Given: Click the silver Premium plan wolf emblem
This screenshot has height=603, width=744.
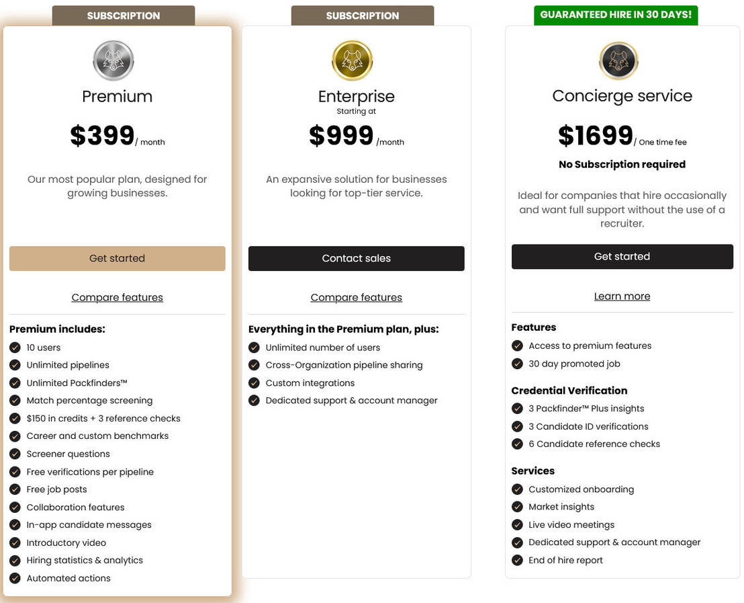Looking at the screenshot, I should 113,60.
